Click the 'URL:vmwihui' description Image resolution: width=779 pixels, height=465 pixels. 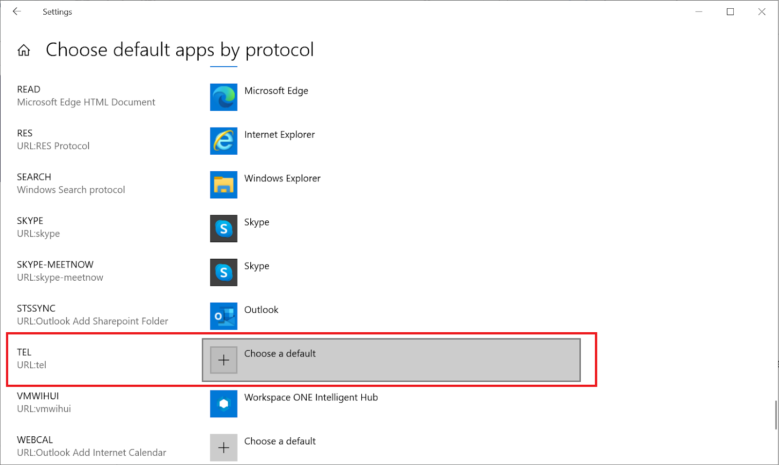point(44,409)
